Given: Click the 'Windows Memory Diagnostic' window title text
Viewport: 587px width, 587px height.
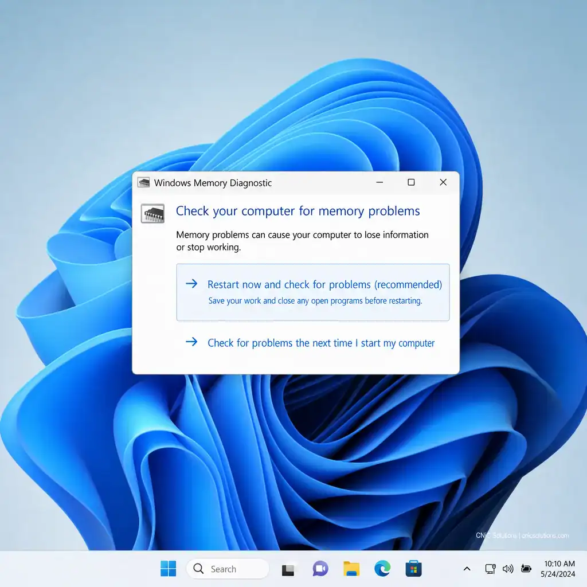Looking at the screenshot, I should pos(213,183).
